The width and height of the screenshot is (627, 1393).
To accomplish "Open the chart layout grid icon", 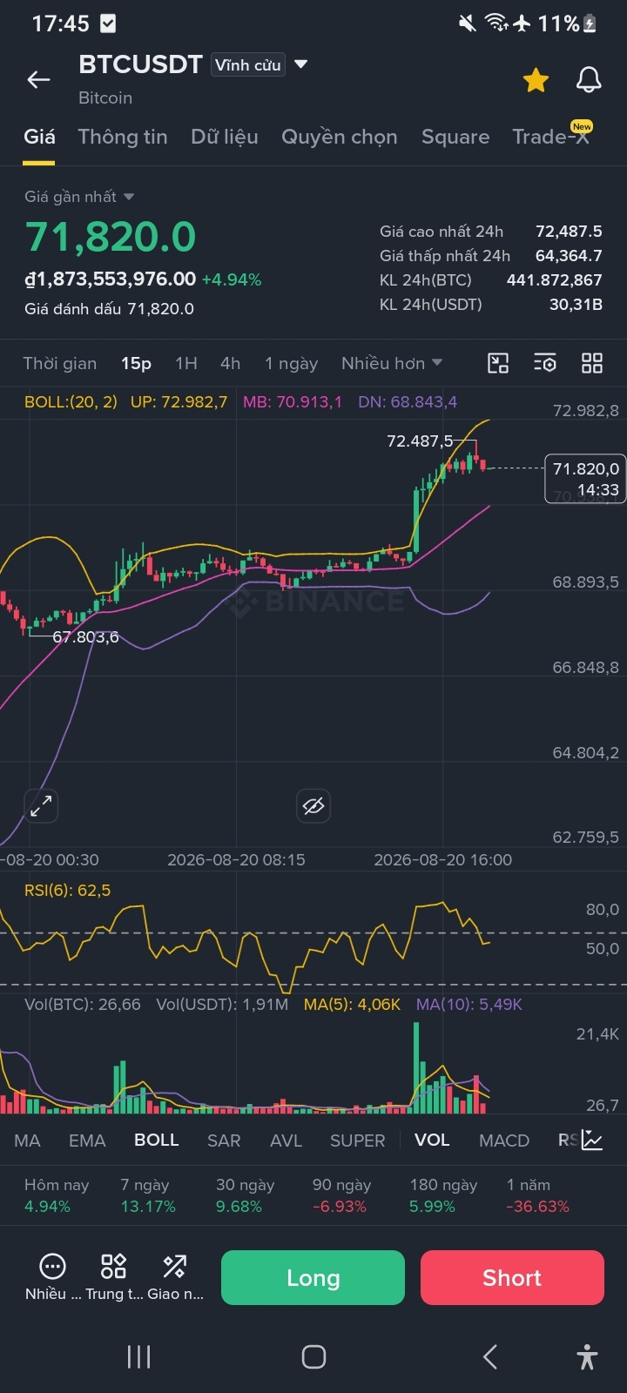I will (x=592, y=363).
